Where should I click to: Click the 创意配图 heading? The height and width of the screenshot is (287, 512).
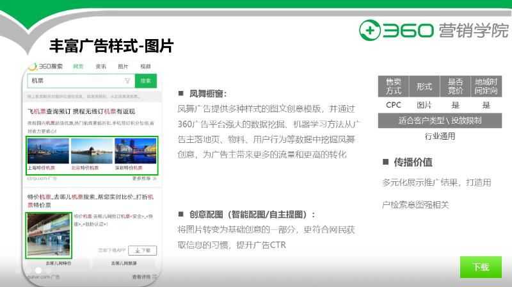(252, 215)
